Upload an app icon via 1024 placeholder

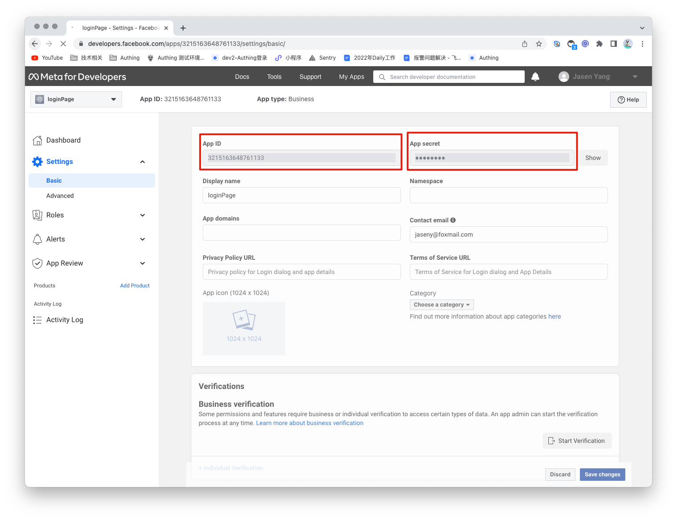click(x=244, y=328)
